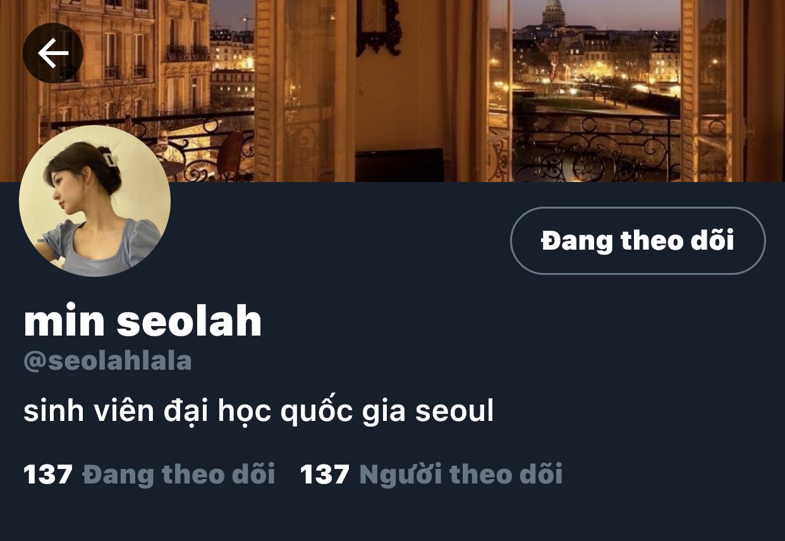Click the @seolahlala username handle
Image resolution: width=785 pixels, height=541 pixels.
click(107, 361)
